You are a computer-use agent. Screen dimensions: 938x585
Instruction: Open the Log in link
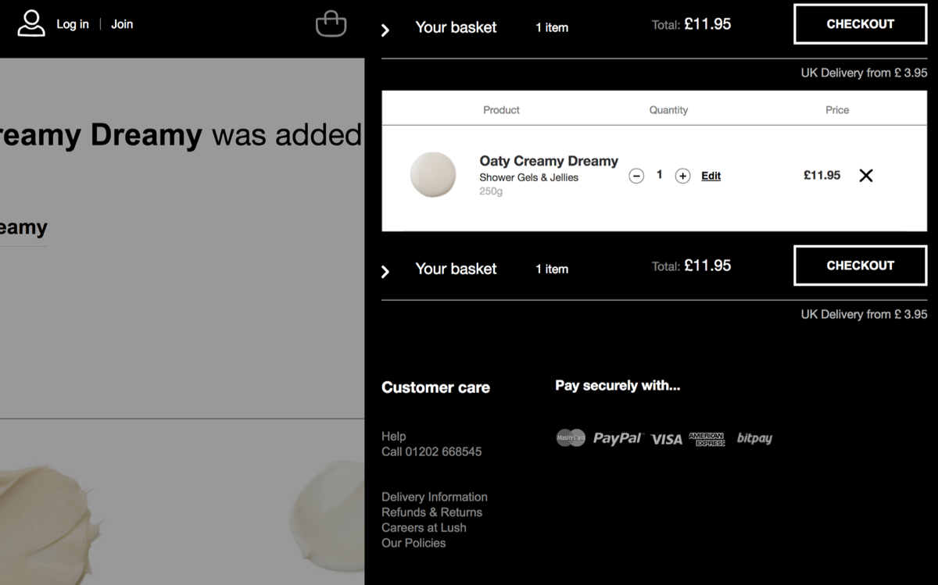pyautogui.click(x=73, y=24)
